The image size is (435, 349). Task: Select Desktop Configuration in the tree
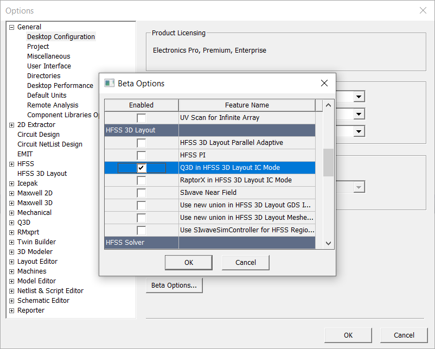click(x=62, y=36)
